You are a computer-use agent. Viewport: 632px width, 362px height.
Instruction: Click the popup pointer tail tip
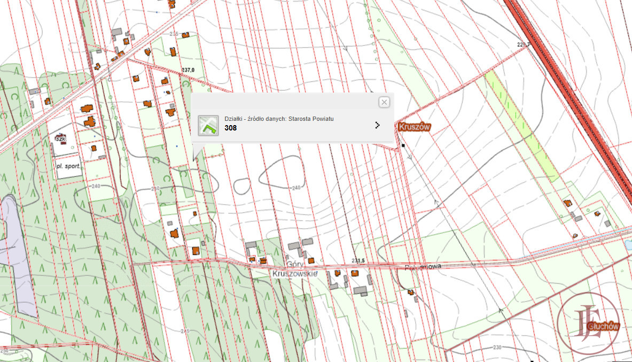click(195, 161)
